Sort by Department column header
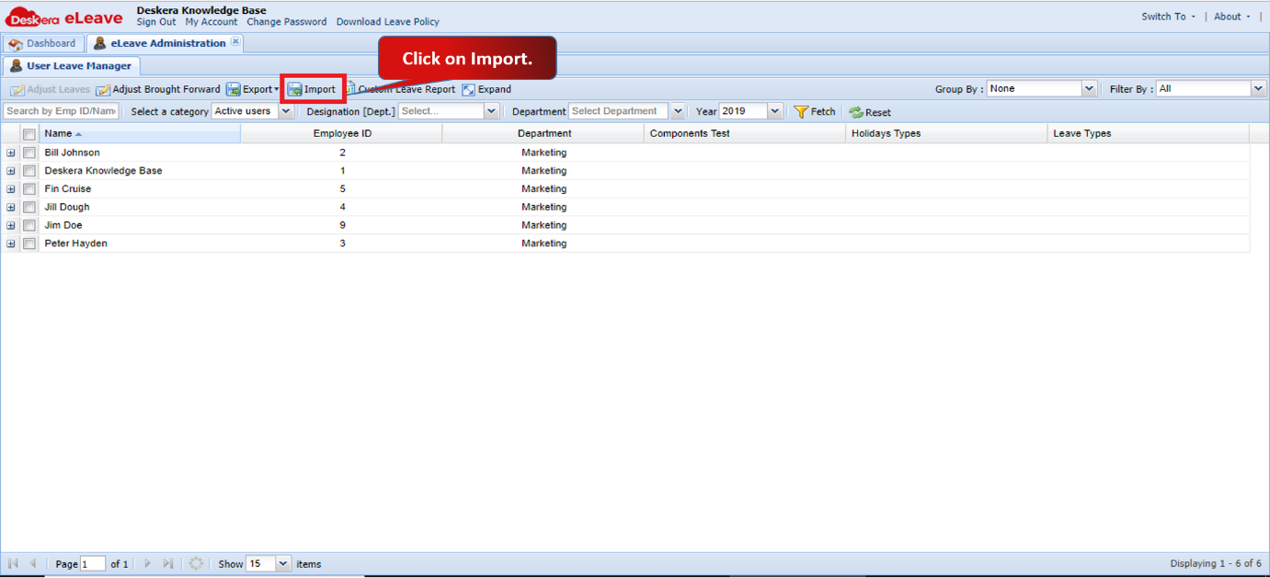This screenshot has height=578, width=1270. point(544,133)
